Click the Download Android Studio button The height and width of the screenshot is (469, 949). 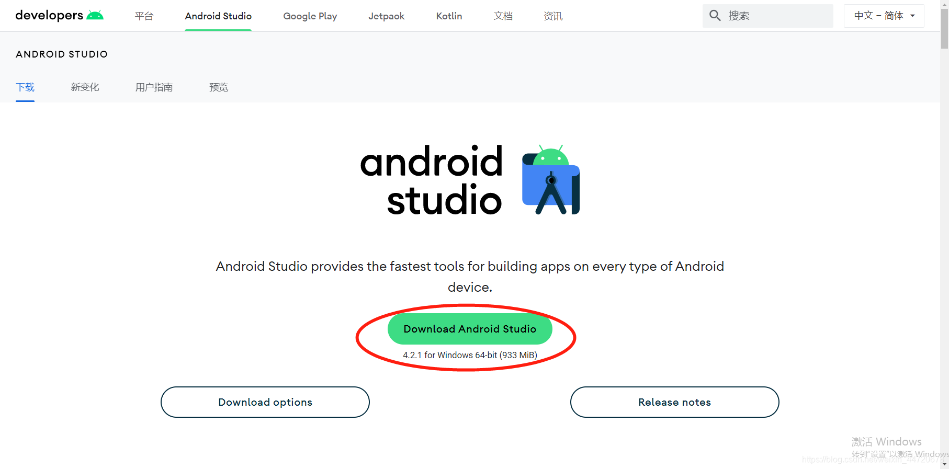pyautogui.click(x=470, y=329)
